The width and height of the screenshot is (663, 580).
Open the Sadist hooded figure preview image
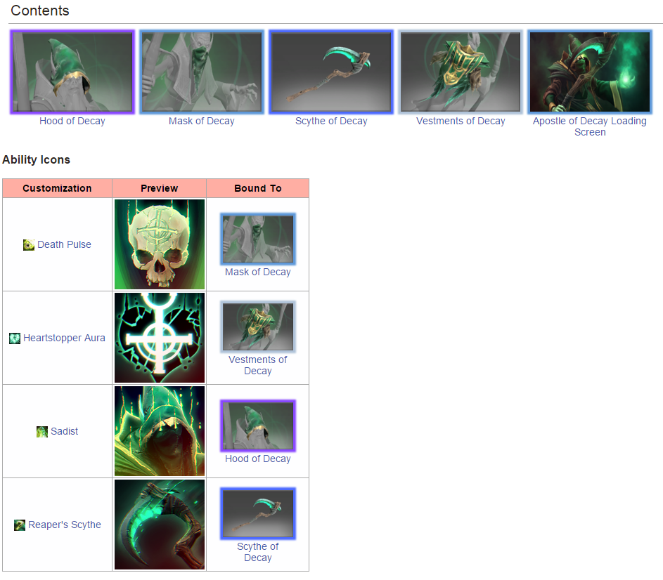(160, 431)
